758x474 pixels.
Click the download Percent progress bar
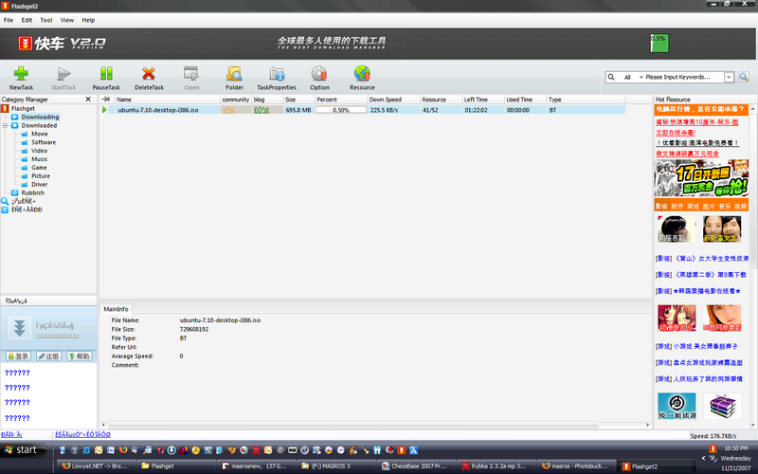[340, 110]
